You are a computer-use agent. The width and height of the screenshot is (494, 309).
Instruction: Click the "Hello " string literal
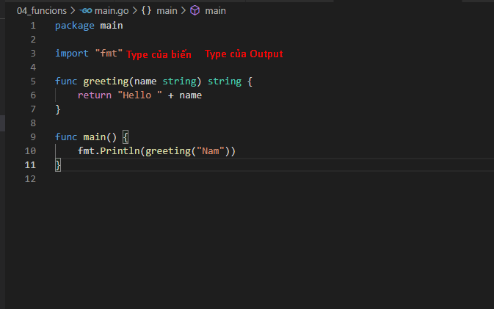pos(140,95)
